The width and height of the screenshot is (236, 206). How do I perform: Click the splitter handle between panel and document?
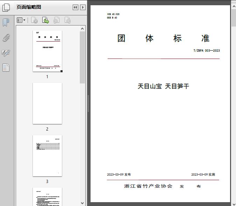tap(88, 104)
